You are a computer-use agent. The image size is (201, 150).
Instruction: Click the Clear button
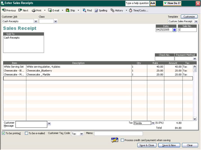coord(190,145)
